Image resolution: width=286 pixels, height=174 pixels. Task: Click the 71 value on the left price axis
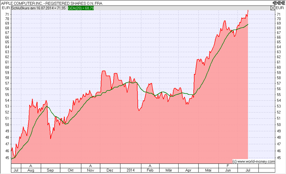point(7,15)
